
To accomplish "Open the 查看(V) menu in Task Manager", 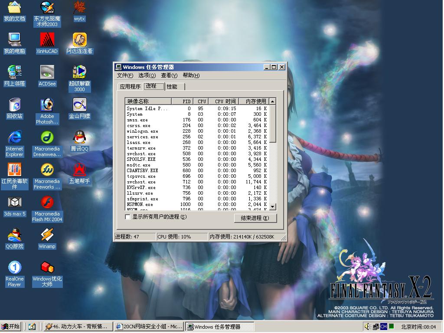I will click(x=169, y=75).
